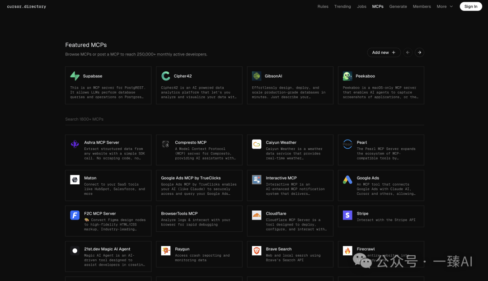Click the Cipher42 letter C icon
The image size is (488, 281).
(x=165, y=76)
